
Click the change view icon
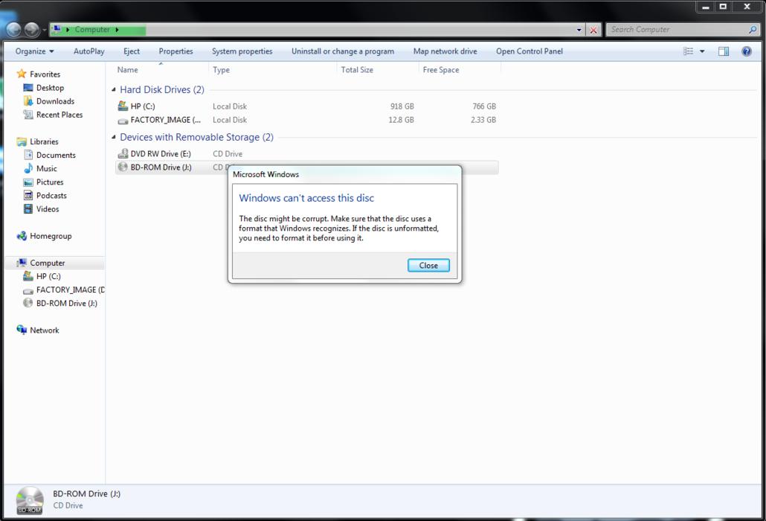coord(689,51)
